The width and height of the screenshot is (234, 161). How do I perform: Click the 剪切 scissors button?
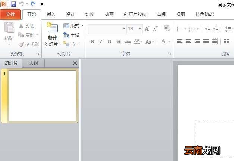[x=26, y=26]
